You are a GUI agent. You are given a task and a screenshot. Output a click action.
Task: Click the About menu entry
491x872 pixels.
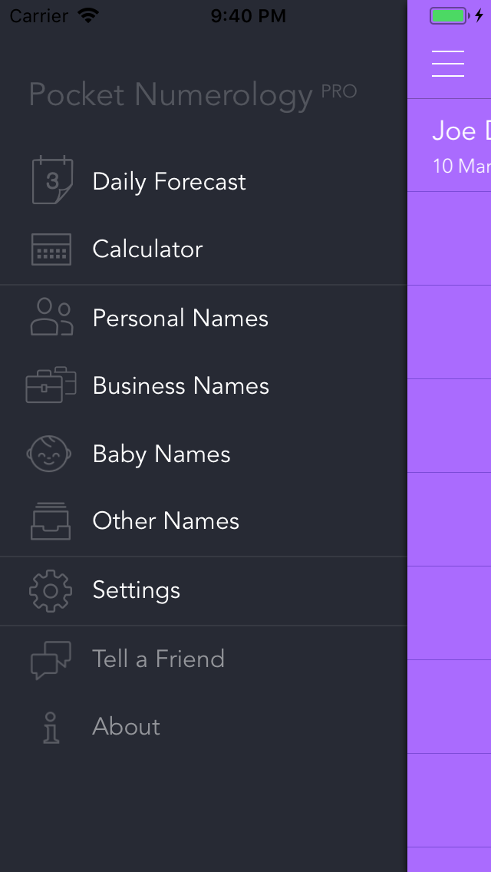(126, 726)
